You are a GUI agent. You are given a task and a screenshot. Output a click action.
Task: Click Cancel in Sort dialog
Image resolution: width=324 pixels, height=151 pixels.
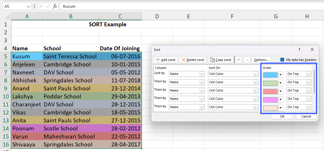[306, 116]
